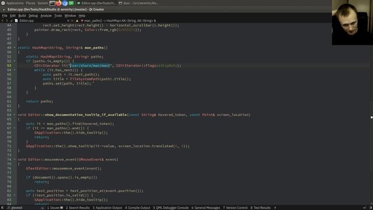Click the man_paths function name on line 49
Viewport: 373px width, 210px height.
click(94, 48)
